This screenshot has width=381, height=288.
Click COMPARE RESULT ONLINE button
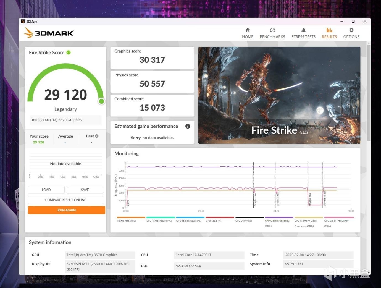coord(65,200)
